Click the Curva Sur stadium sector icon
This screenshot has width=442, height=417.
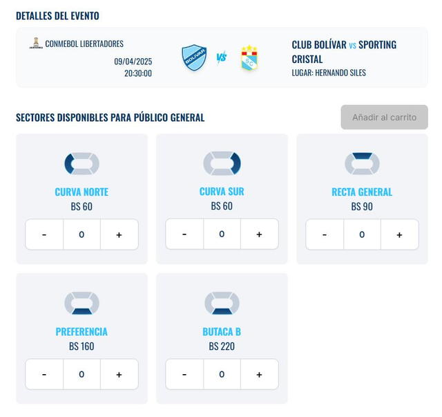222,164
